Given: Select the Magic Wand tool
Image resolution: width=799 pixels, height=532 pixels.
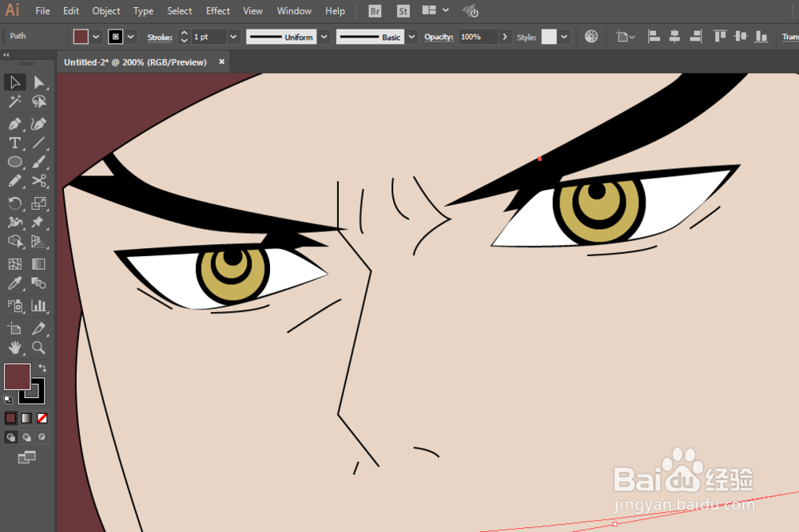Looking at the screenshot, I should [x=14, y=102].
